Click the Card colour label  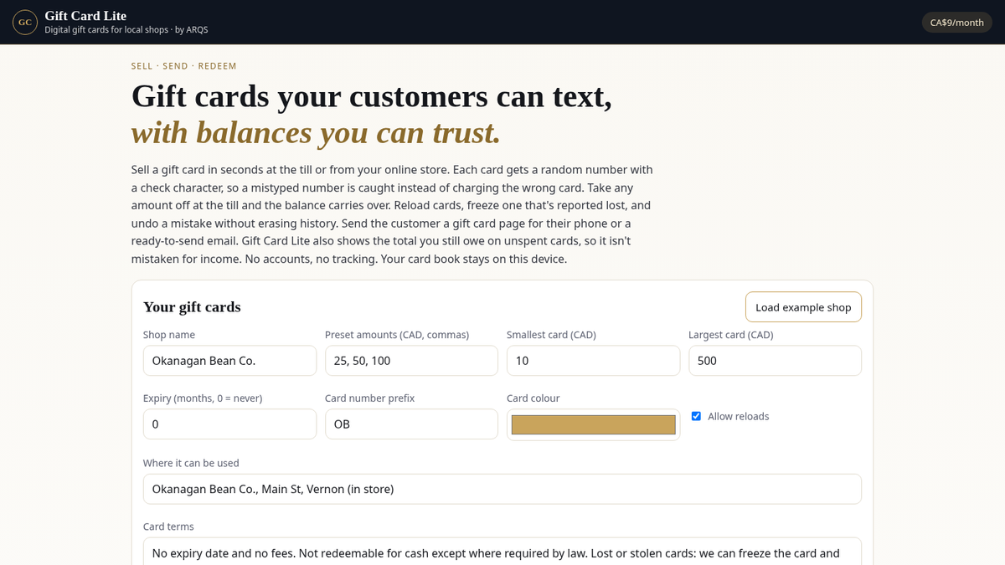coord(533,398)
